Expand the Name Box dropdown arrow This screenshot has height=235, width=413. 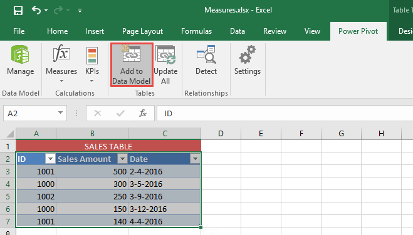61,113
